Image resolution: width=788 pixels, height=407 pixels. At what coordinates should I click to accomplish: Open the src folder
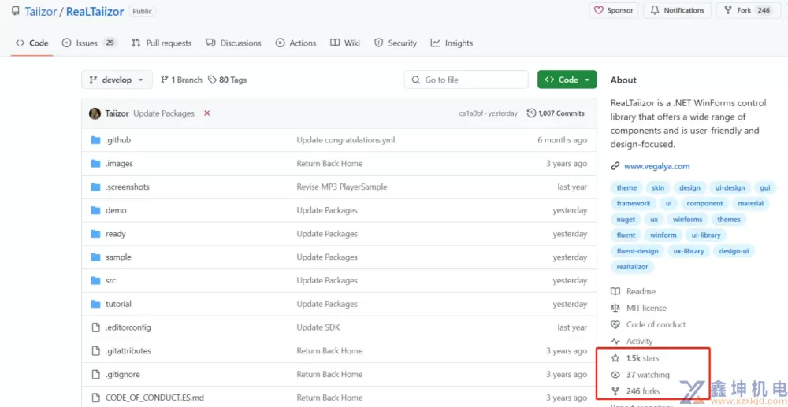point(110,280)
